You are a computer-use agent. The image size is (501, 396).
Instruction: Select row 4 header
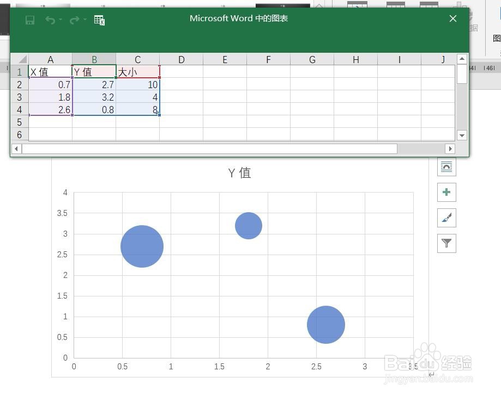(x=20, y=109)
